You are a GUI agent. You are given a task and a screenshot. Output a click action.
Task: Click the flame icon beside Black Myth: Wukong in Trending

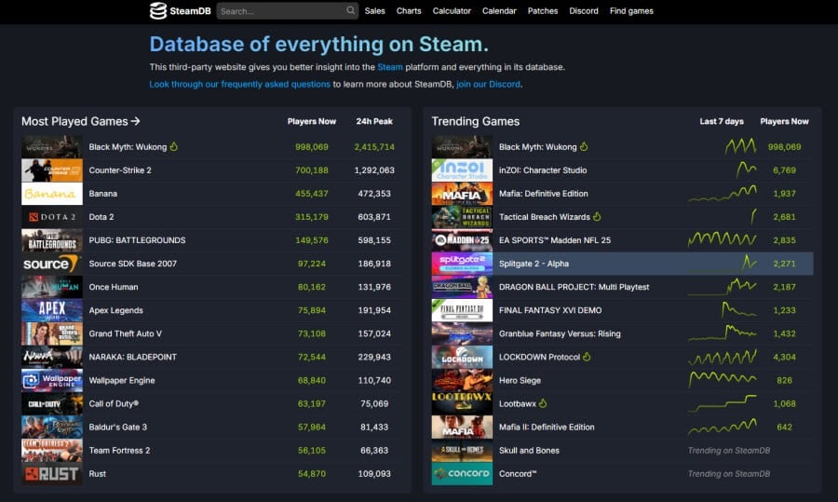point(584,146)
